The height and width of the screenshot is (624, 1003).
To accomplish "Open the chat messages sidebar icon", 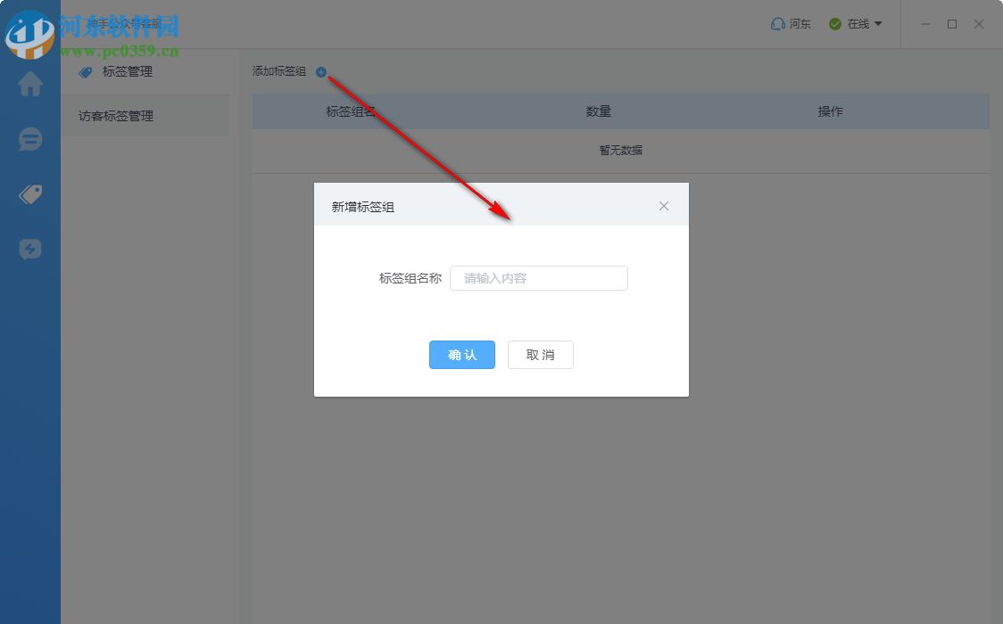I will point(30,139).
